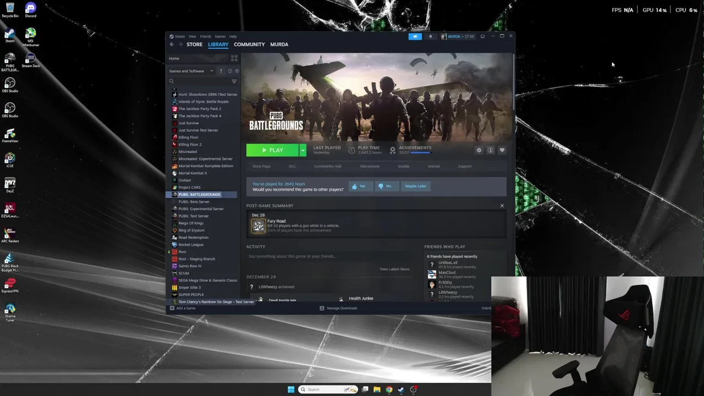704x396 pixels.
Task: Open the DayZ desktop shortcut
Action: (10, 185)
